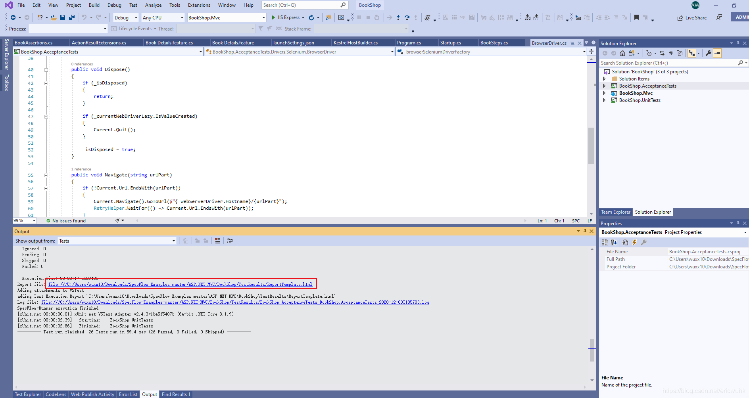This screenshot has height=398, width=749.
Task: Click the Clear All output icon
Action: click(217, 241)
